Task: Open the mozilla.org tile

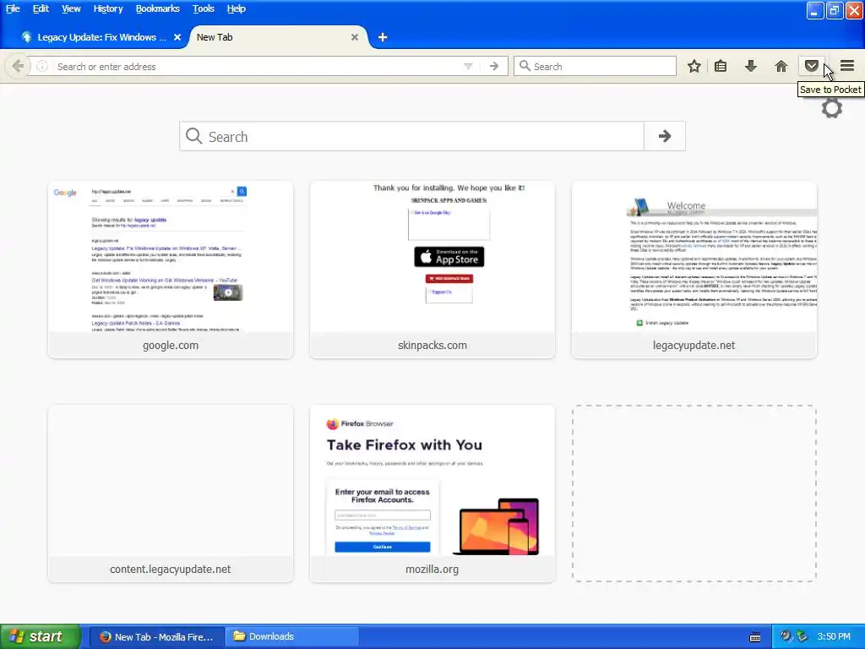Action: pyautogui.click(x=432, y=494)
